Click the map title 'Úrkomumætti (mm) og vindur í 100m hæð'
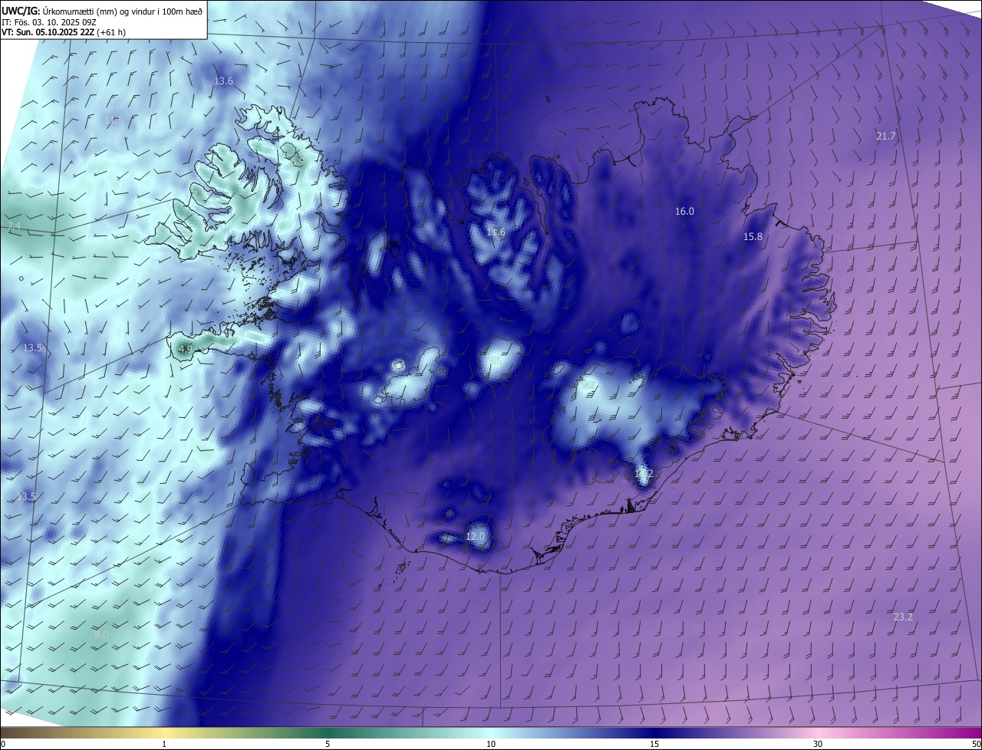Screen dimensions: 982x750 [x=122, y=11]
